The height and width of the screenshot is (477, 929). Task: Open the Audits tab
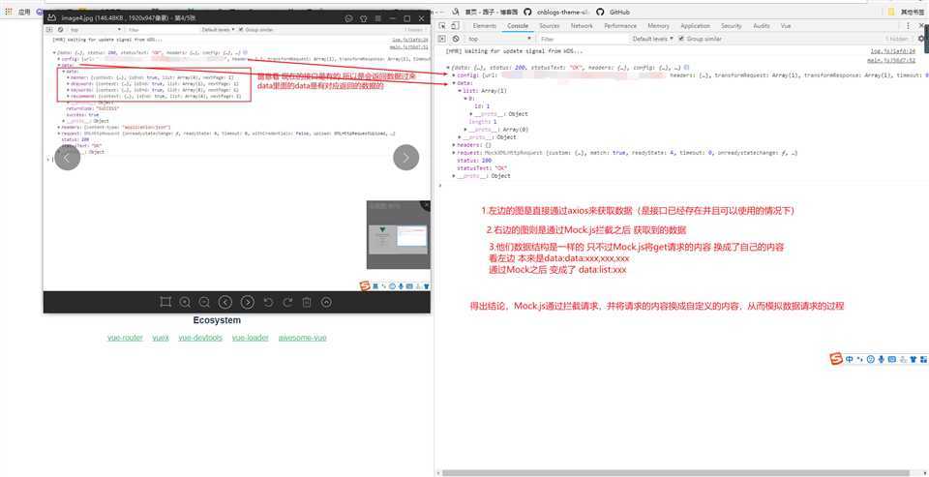click(762, 26)
